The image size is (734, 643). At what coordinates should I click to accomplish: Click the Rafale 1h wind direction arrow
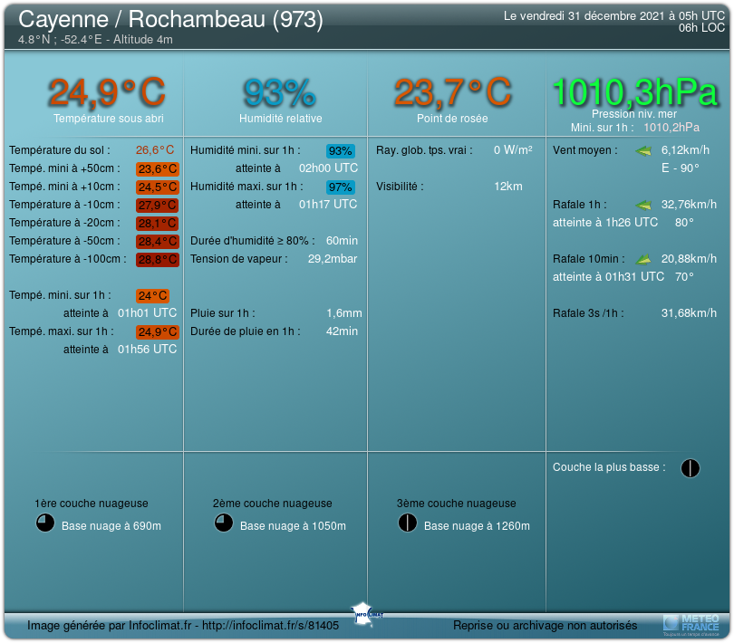click(x=643, y=205)
